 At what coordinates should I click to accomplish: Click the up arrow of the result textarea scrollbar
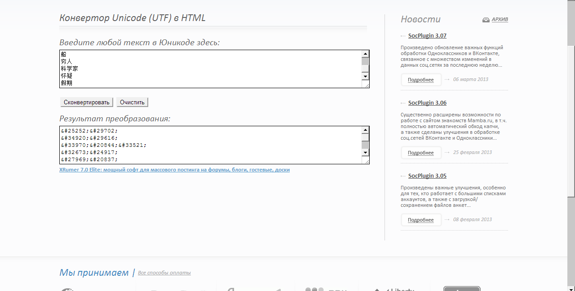365,130
